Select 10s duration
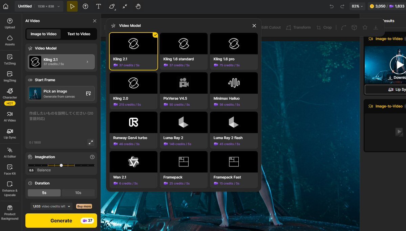This screenshot has width=406, height=231. [x=78, y=193]
